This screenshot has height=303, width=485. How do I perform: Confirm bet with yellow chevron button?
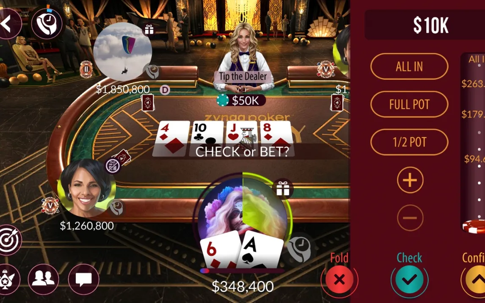coord(475,280)
